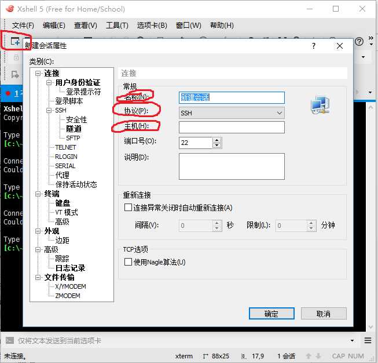Select 跟踪 in category tree
This screenshot has height=363, width=378.
coord(62,259)
